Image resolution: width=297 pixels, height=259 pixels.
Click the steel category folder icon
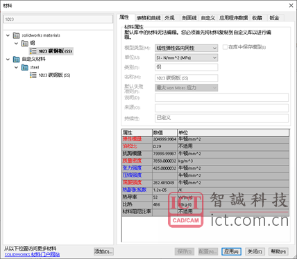(25, 67)
